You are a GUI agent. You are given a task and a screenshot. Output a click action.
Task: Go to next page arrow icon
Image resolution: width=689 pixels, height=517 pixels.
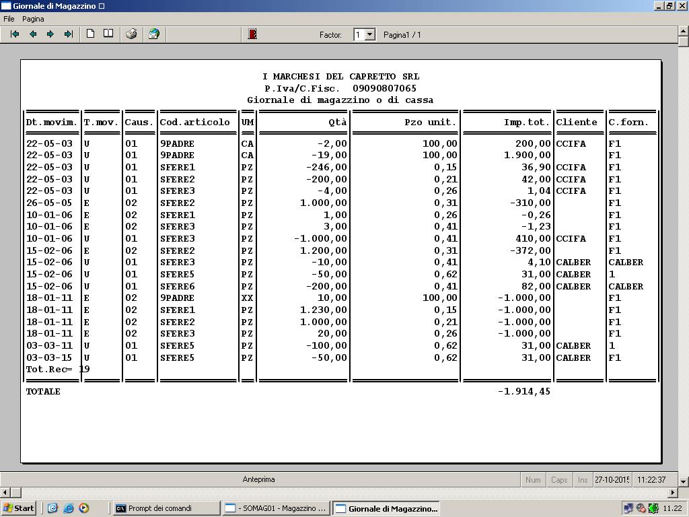(50, 34)
